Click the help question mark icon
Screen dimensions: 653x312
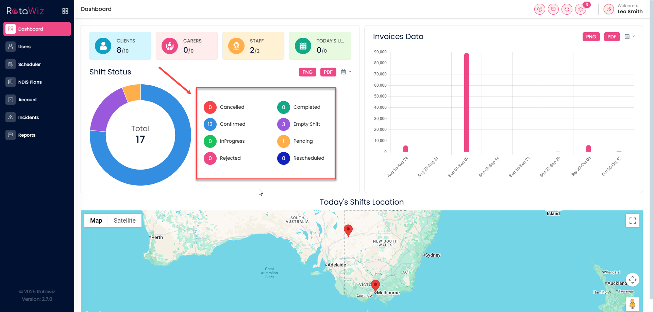[539, 9]
